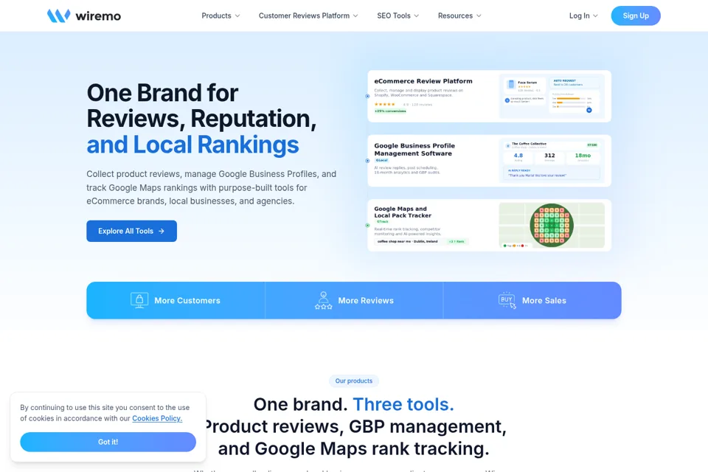
Task: Open the eCommerce Review Platform card
Action: [489, 96]
